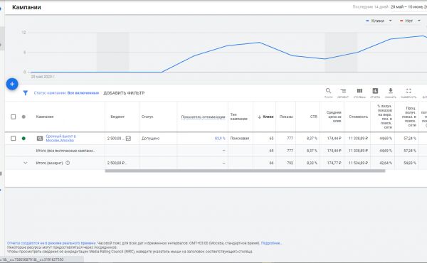Viewport: 427px width, 263px height.
Task: Click the Download arrow icon
Action: [390, 90]
